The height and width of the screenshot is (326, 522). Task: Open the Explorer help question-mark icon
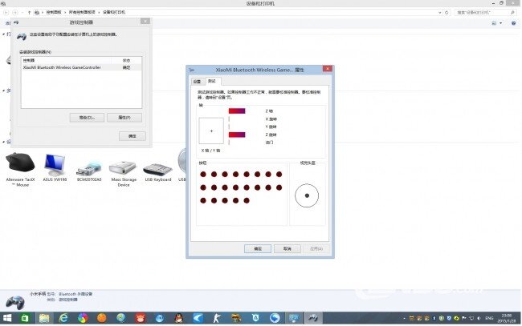[514, 23]
